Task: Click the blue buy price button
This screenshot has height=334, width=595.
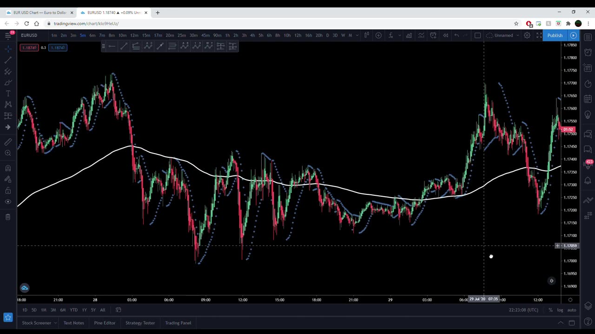Action: pos(58,48)
